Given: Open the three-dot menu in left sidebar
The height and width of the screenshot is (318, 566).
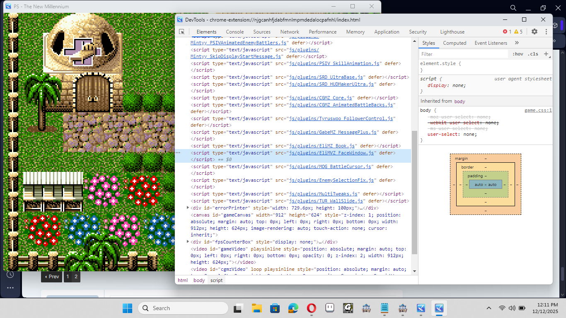Looking at the screenshot, I should (10, 288).
